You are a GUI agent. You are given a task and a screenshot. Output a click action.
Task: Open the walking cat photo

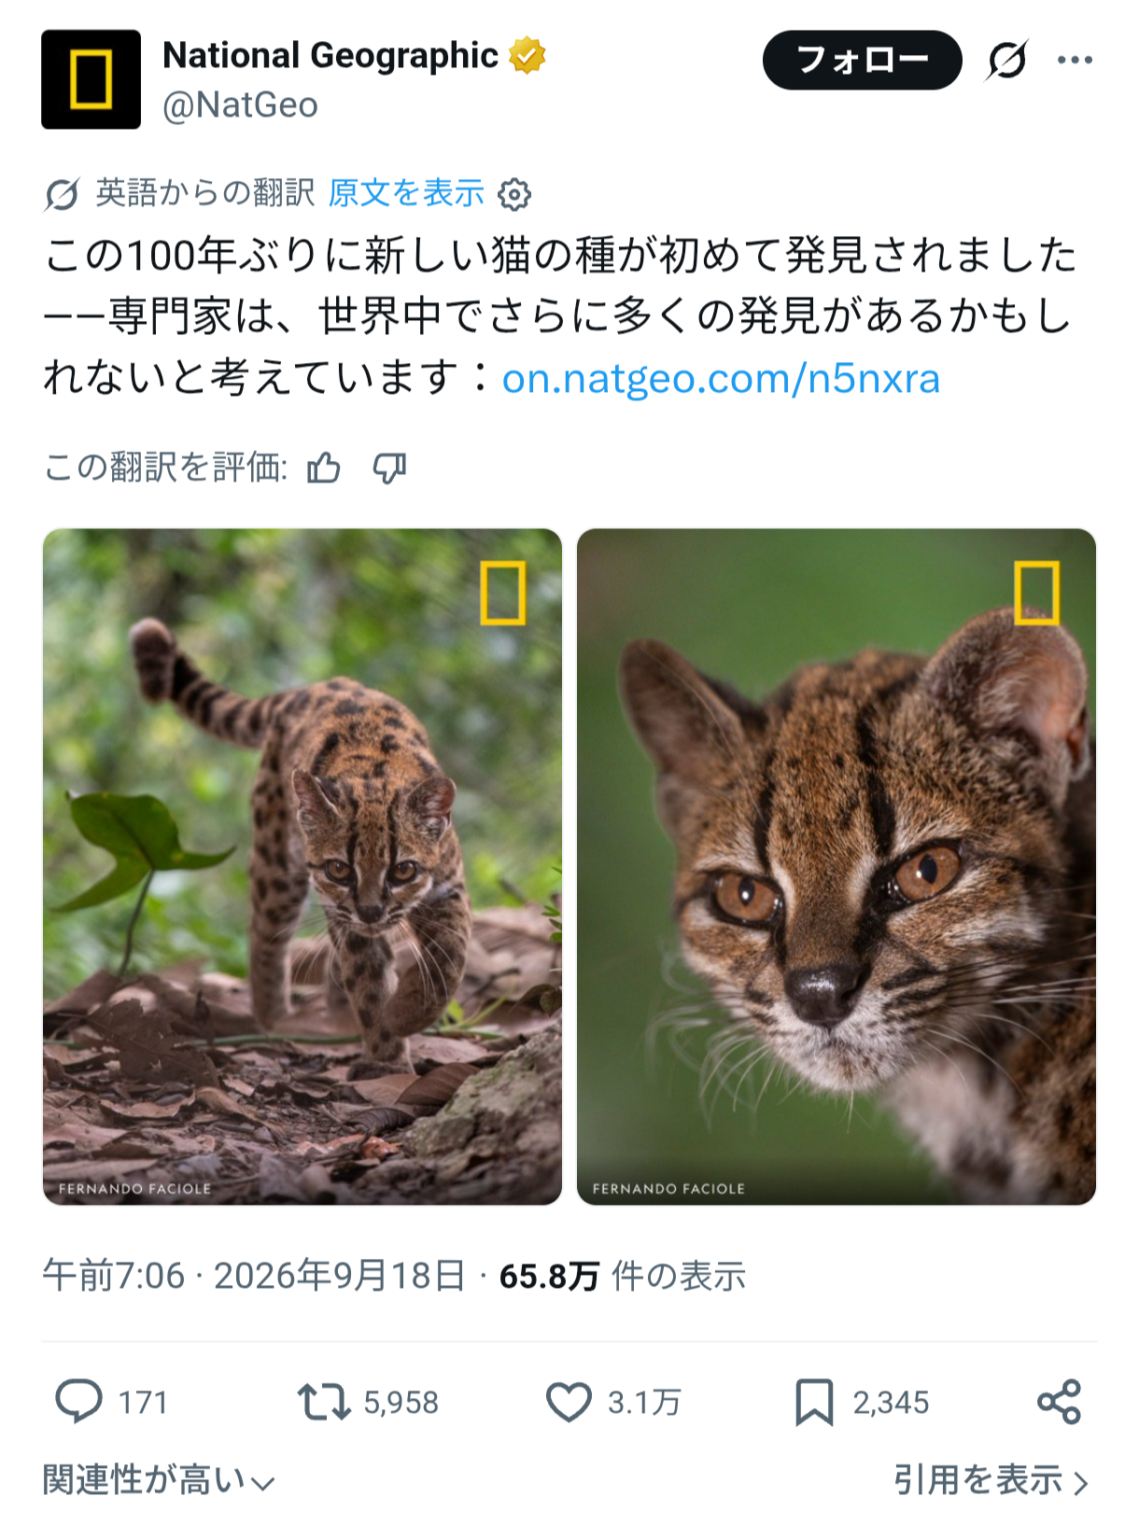(302, 866)
